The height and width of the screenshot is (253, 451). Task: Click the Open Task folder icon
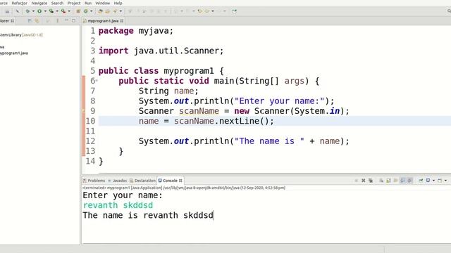click(107, 11)
